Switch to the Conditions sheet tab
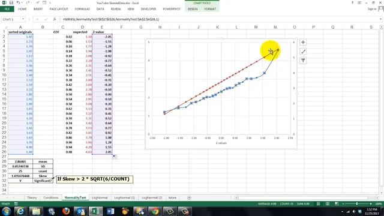Screen dimensions: 384x216 pyautogui.click(x=50, y=197)
